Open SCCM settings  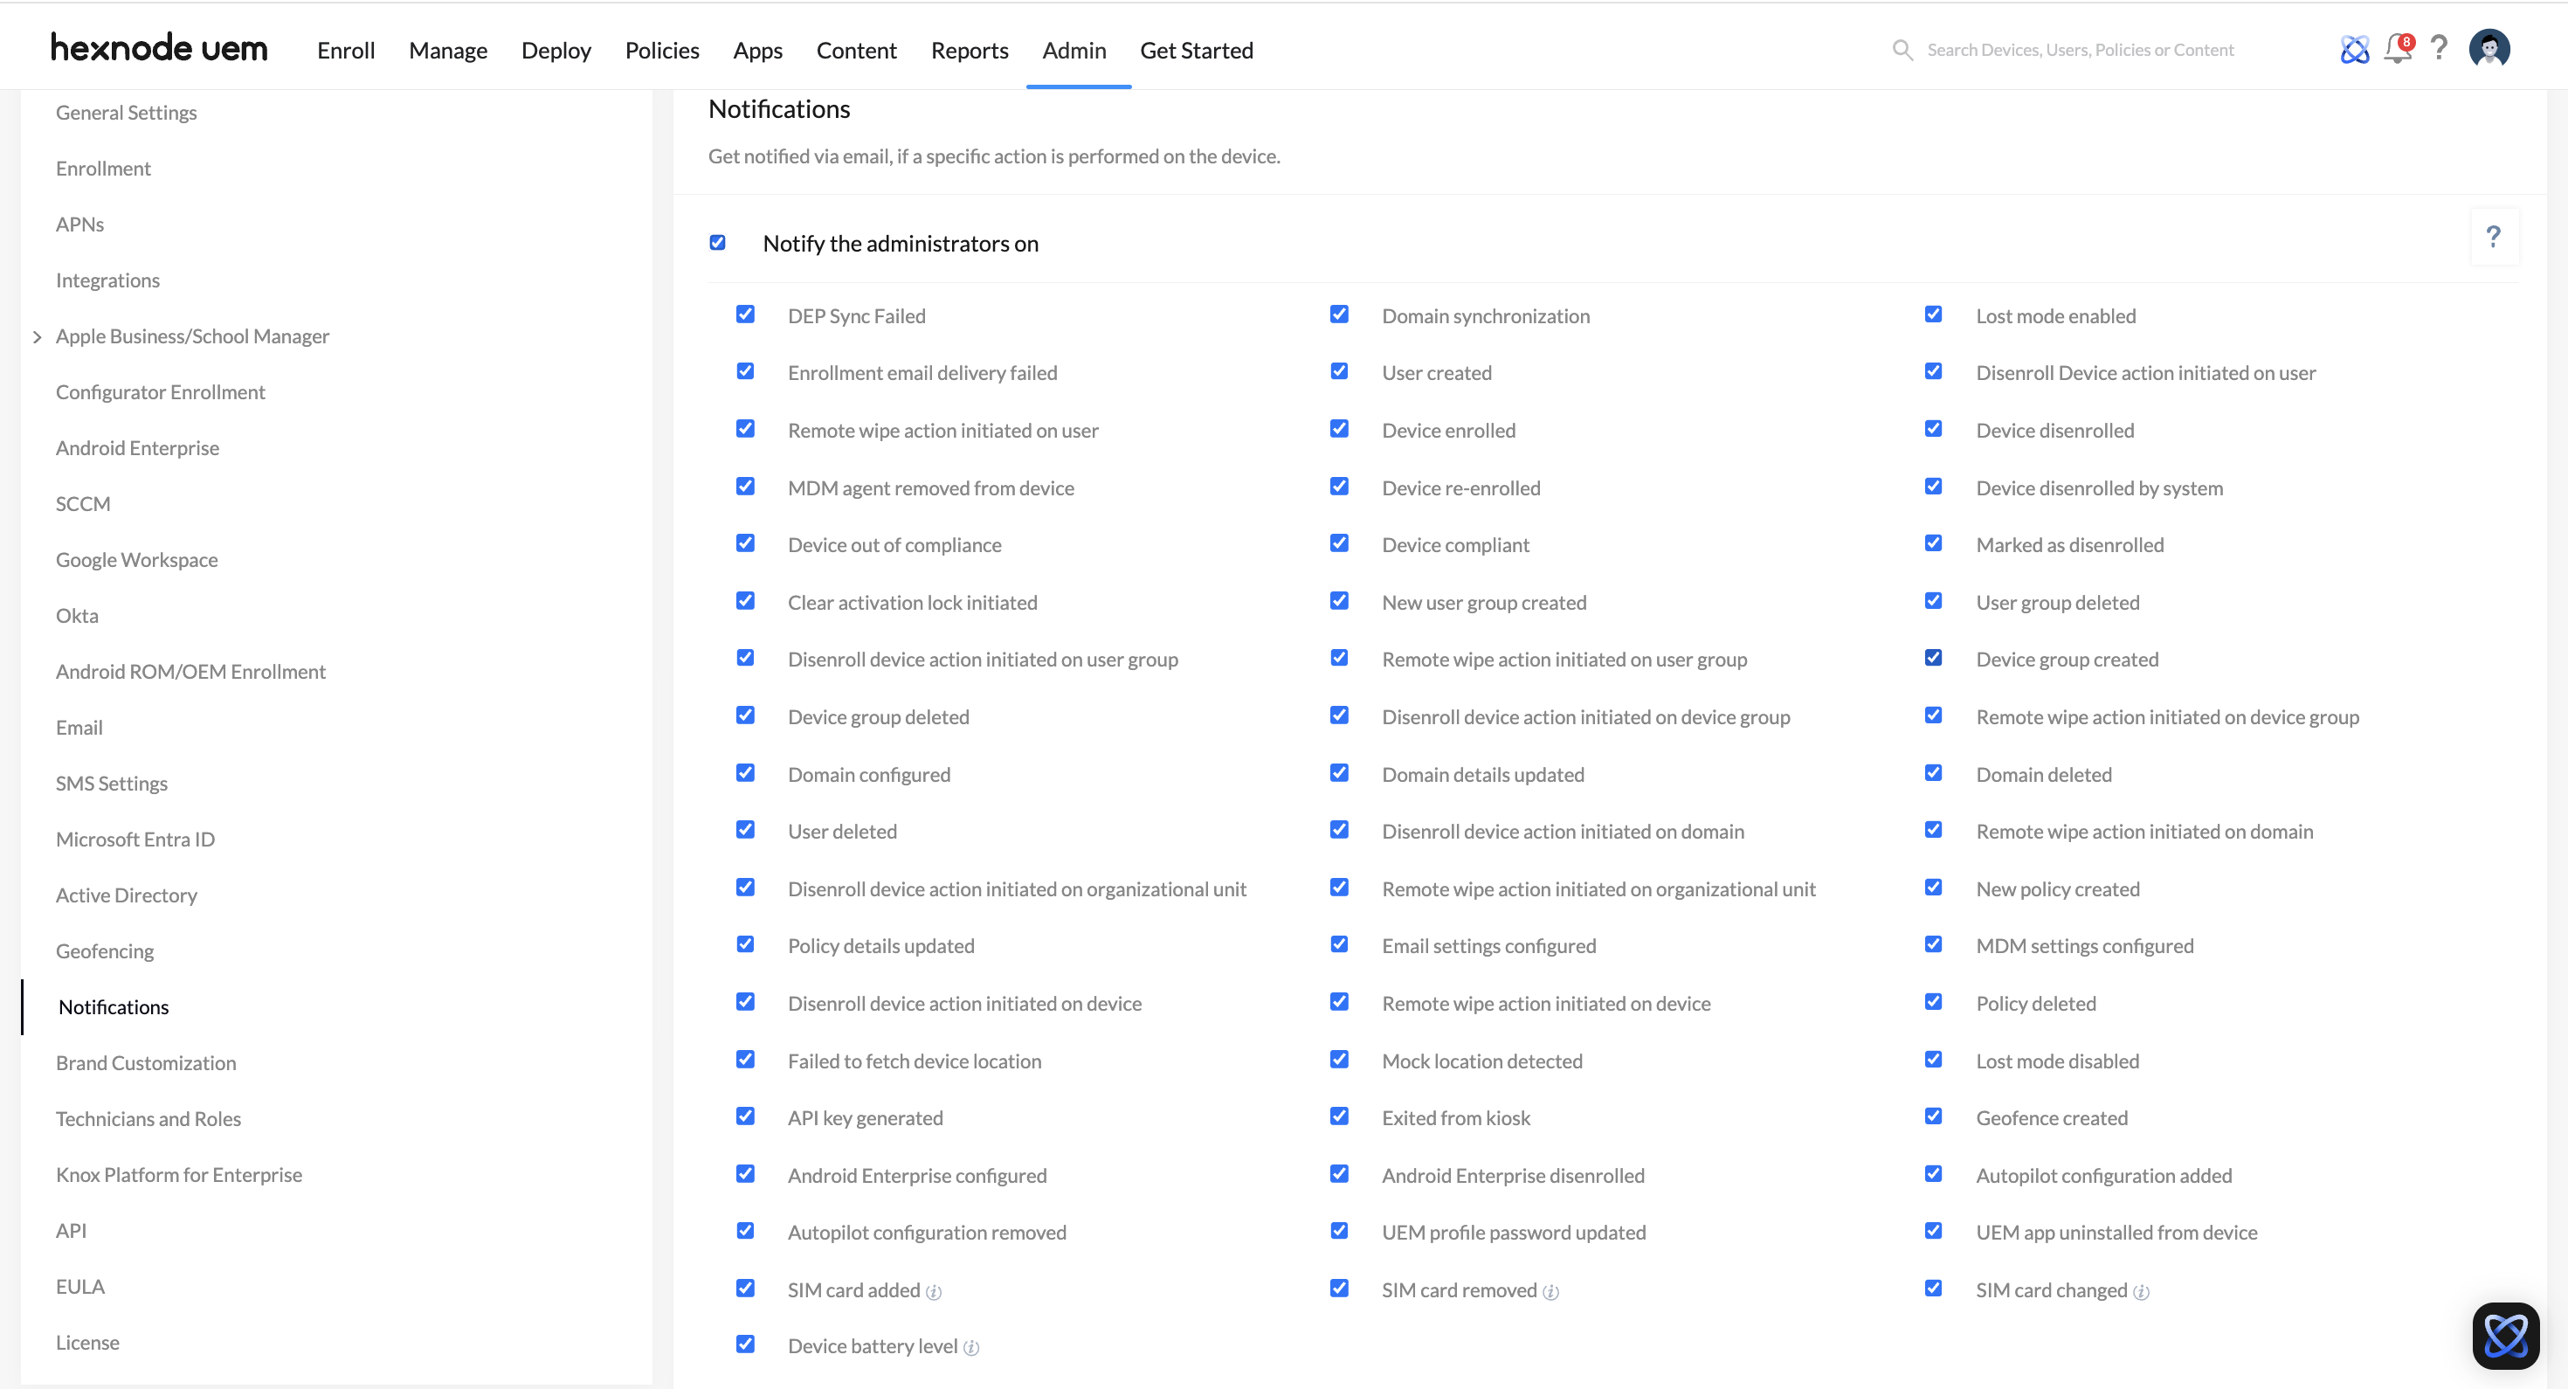coord(83,503)
